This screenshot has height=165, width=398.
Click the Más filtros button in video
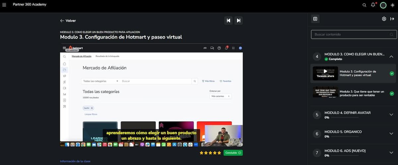coord(208,81)
